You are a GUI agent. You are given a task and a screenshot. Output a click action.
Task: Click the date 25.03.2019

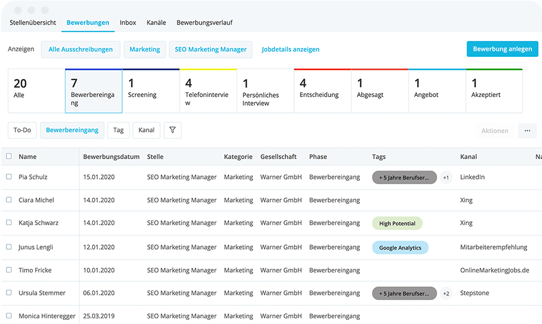[x=99, y=316]
